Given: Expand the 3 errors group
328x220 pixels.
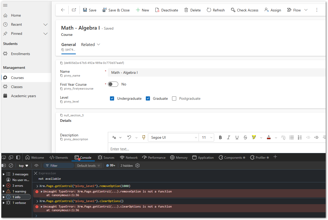Looking at the screenshot, I should [4, 186].
